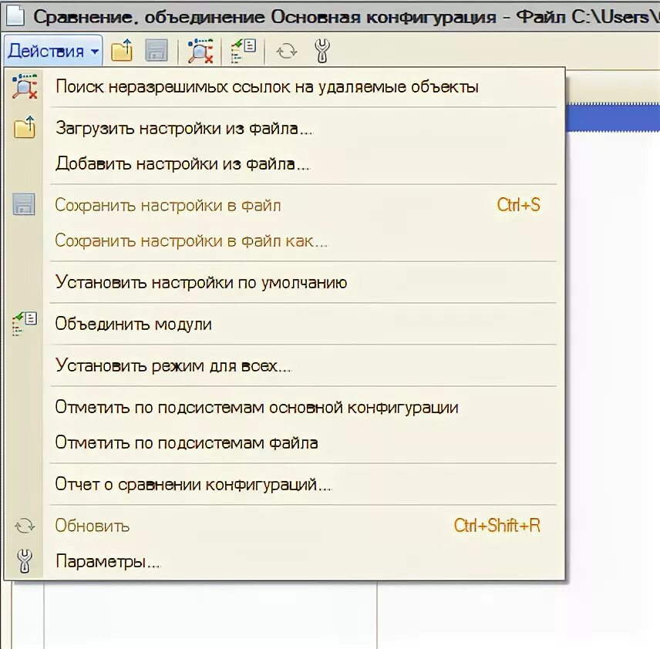Select Сохранить настройки в файл entry
The width and height of the screenshot is (660, 649).
[285, 205]
